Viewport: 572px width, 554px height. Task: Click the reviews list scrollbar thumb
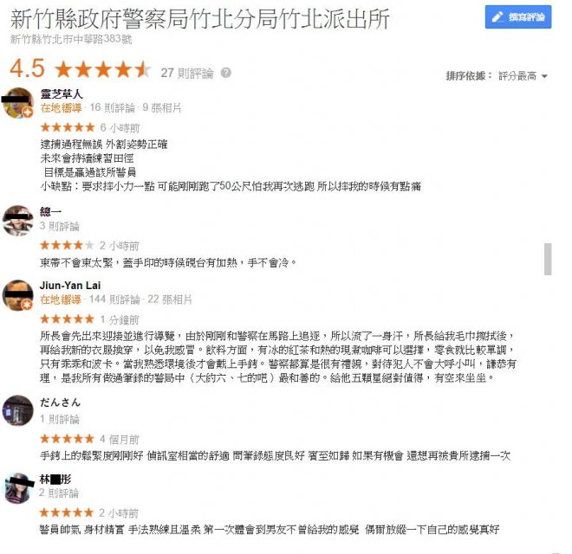click(548, 259)
